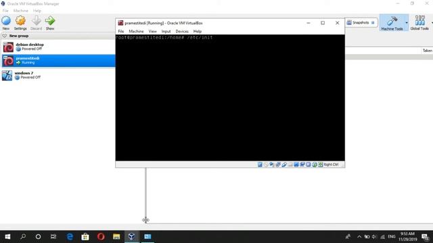Open Devices menu in VM window
Viewport: 433px width, 243px height.
[182, 32]
